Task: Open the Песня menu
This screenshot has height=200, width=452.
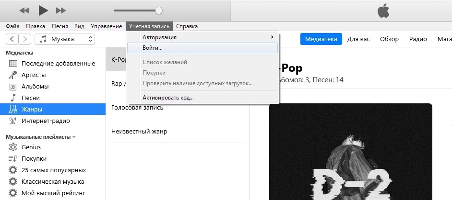Action: 60,26
